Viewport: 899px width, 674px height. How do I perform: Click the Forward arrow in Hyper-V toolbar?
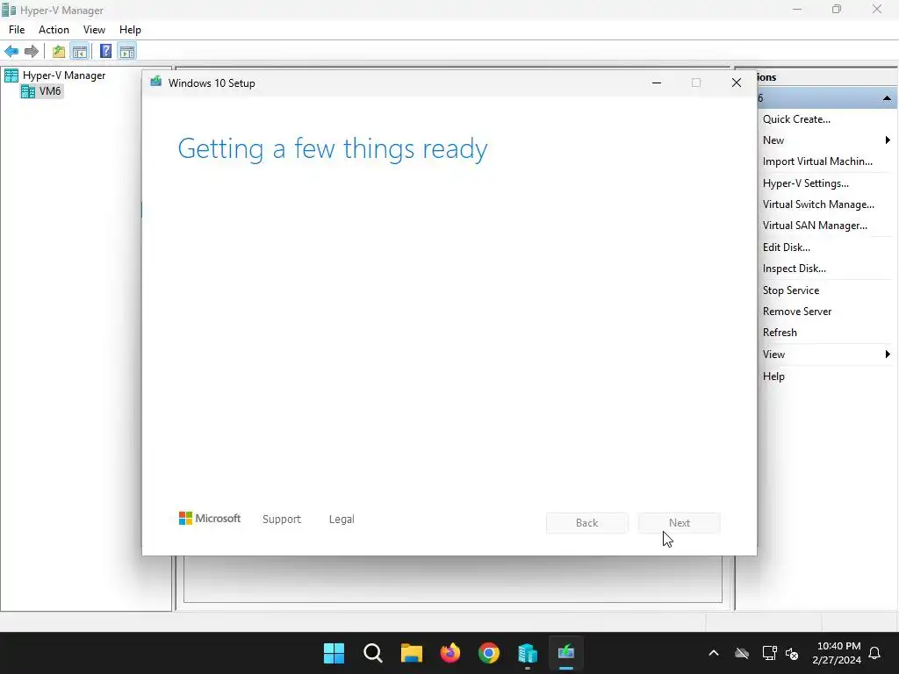pyautogui.click(x=32, y=52)
